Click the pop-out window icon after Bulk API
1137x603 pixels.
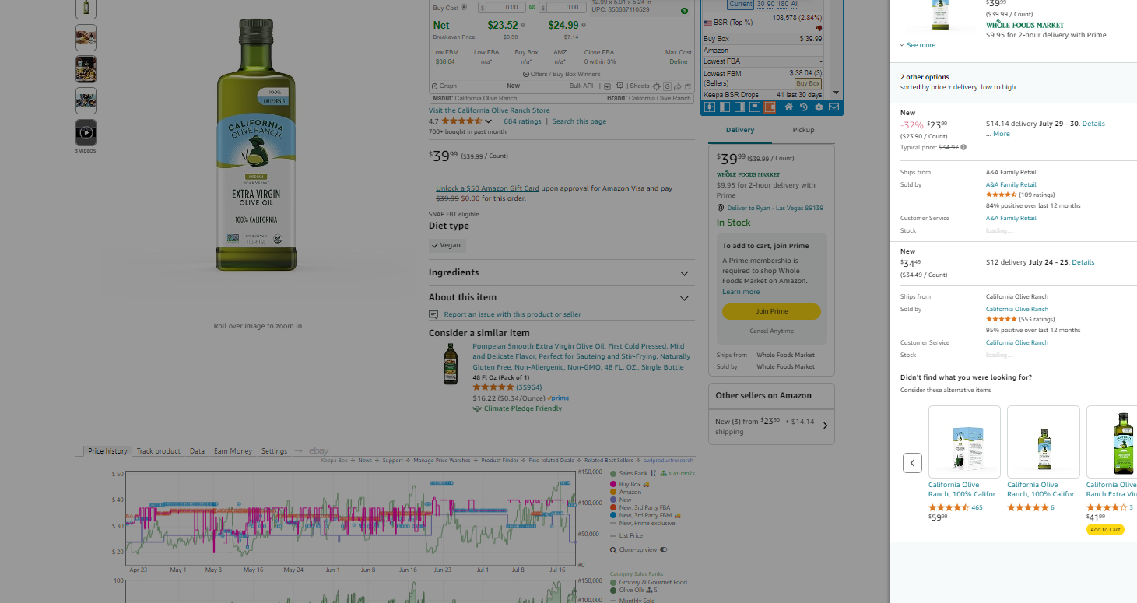tap(619, 86)
